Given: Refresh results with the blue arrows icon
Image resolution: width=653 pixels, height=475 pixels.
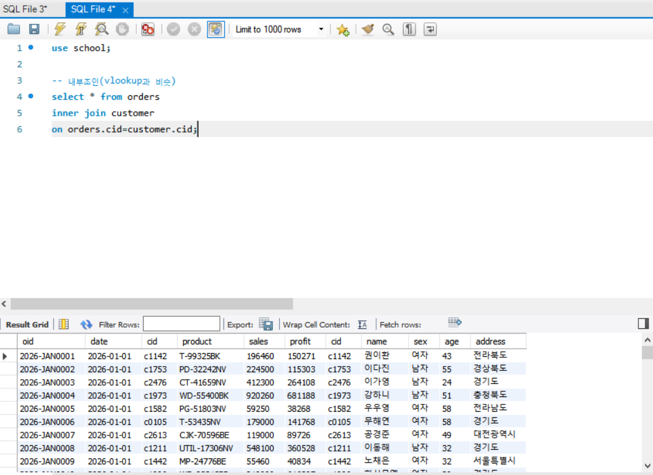Looking at the screenshot, I should (86, 325).
